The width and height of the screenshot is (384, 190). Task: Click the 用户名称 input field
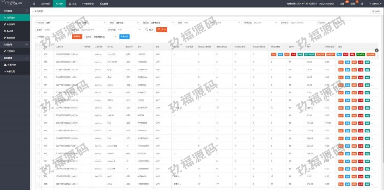tap(302, 22)
